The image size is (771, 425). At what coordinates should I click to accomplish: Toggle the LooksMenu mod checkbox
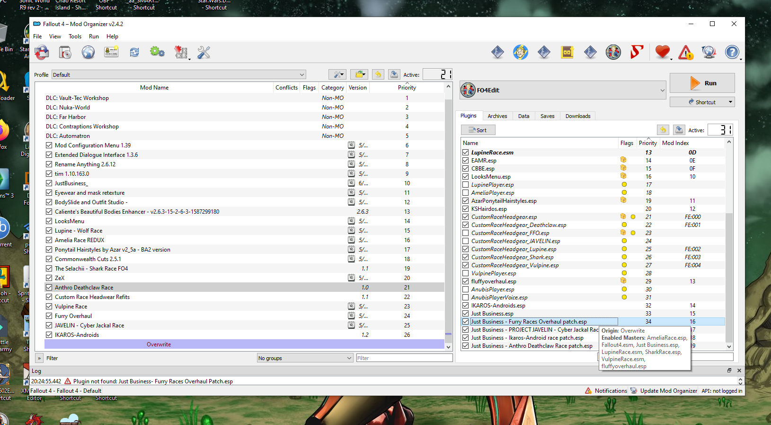[49, 221]
